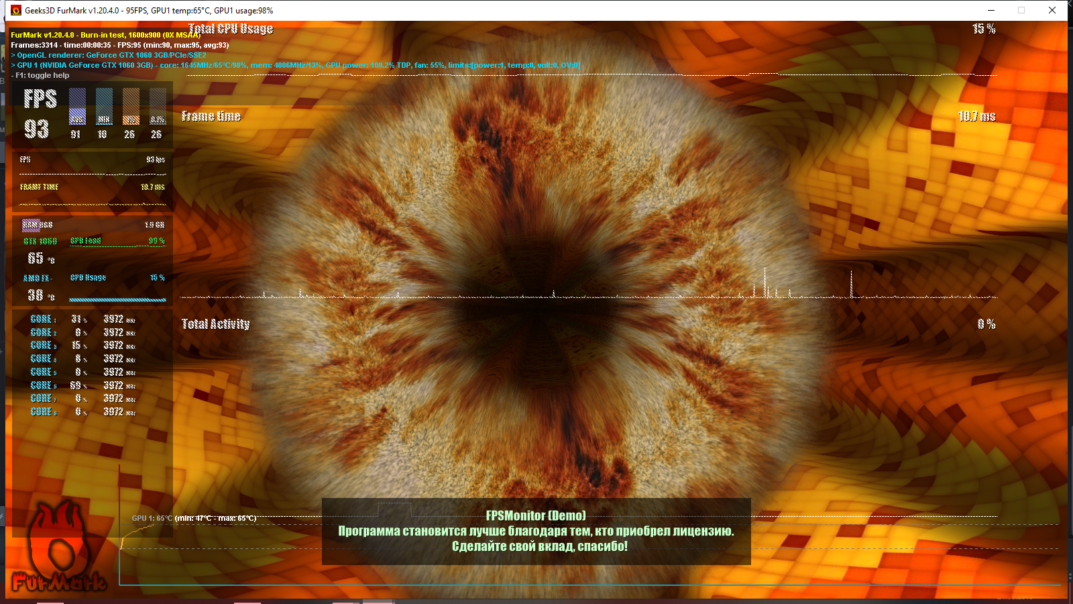Click the Geeks3D FurMark title bar icon

point(16,10)
